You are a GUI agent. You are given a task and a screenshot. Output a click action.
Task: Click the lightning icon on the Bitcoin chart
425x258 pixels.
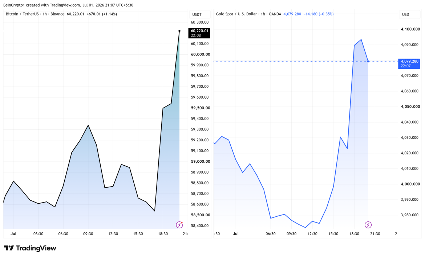point(179,224)
